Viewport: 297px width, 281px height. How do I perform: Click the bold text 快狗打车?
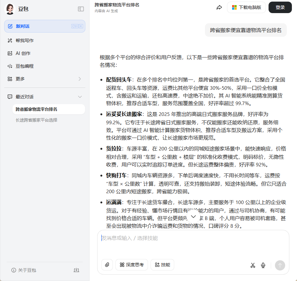pyautogui.click(x=116, y=175)
